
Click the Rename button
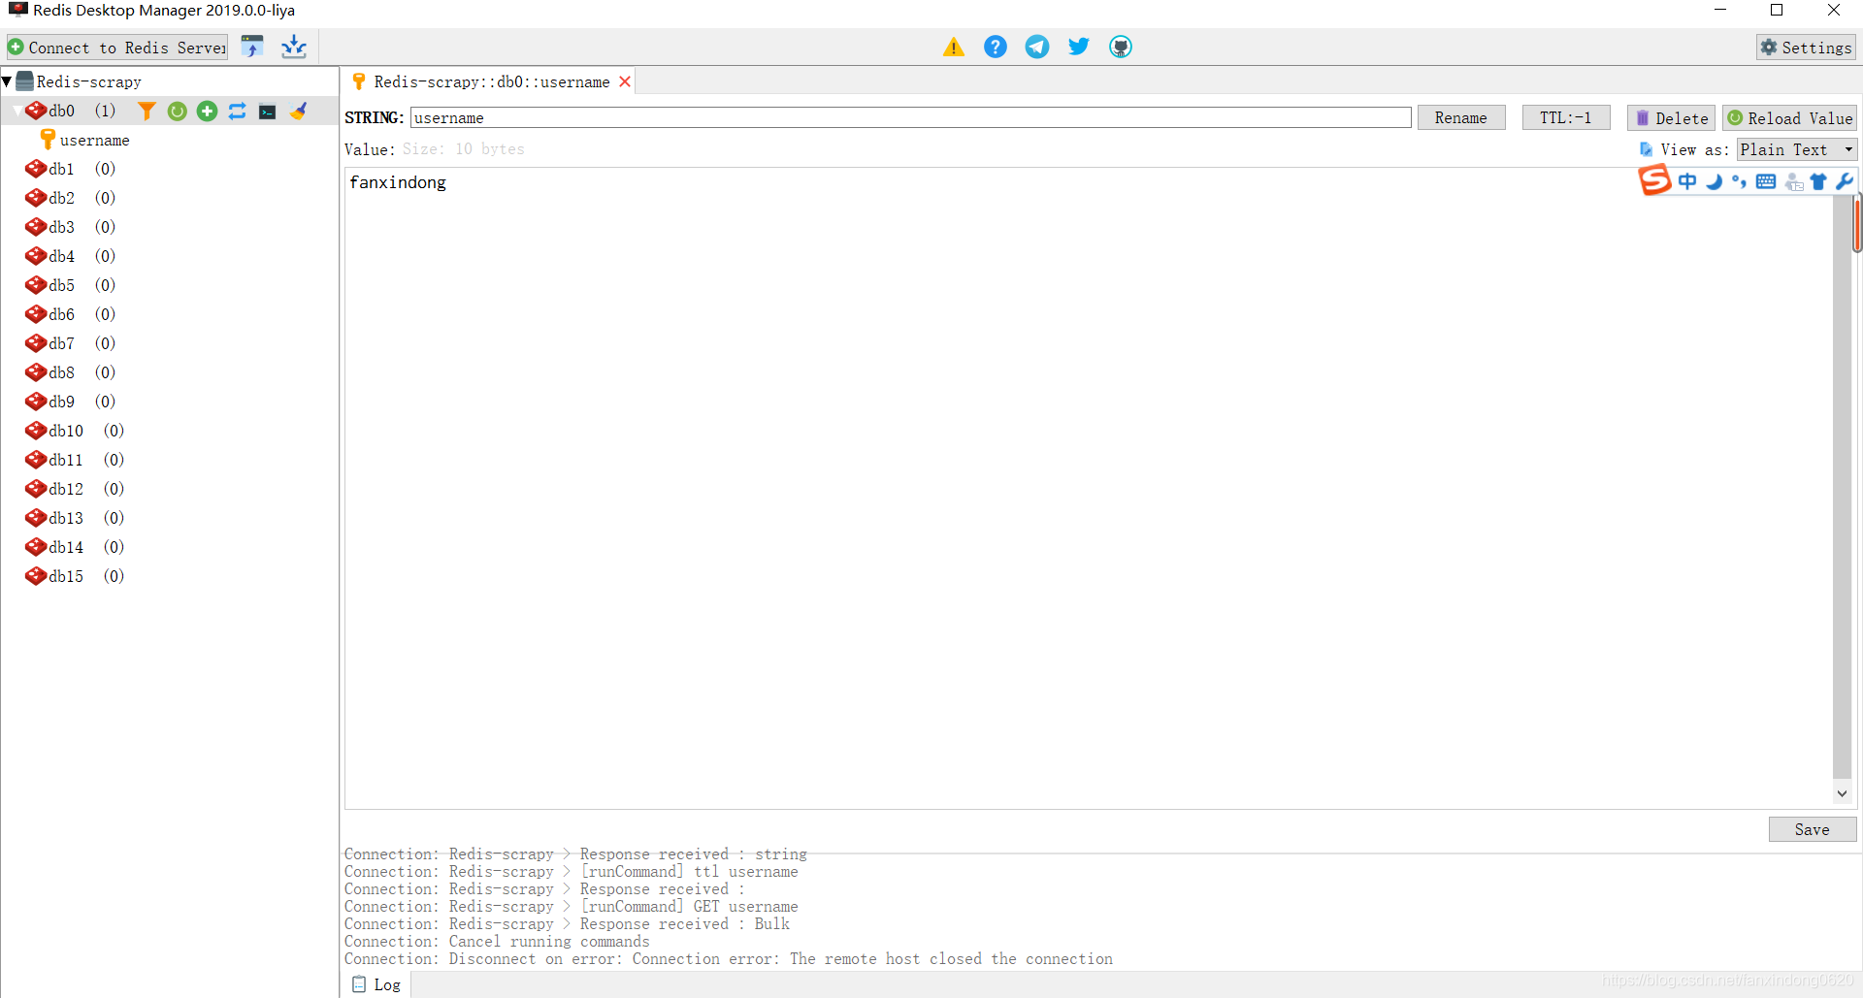1460,117
